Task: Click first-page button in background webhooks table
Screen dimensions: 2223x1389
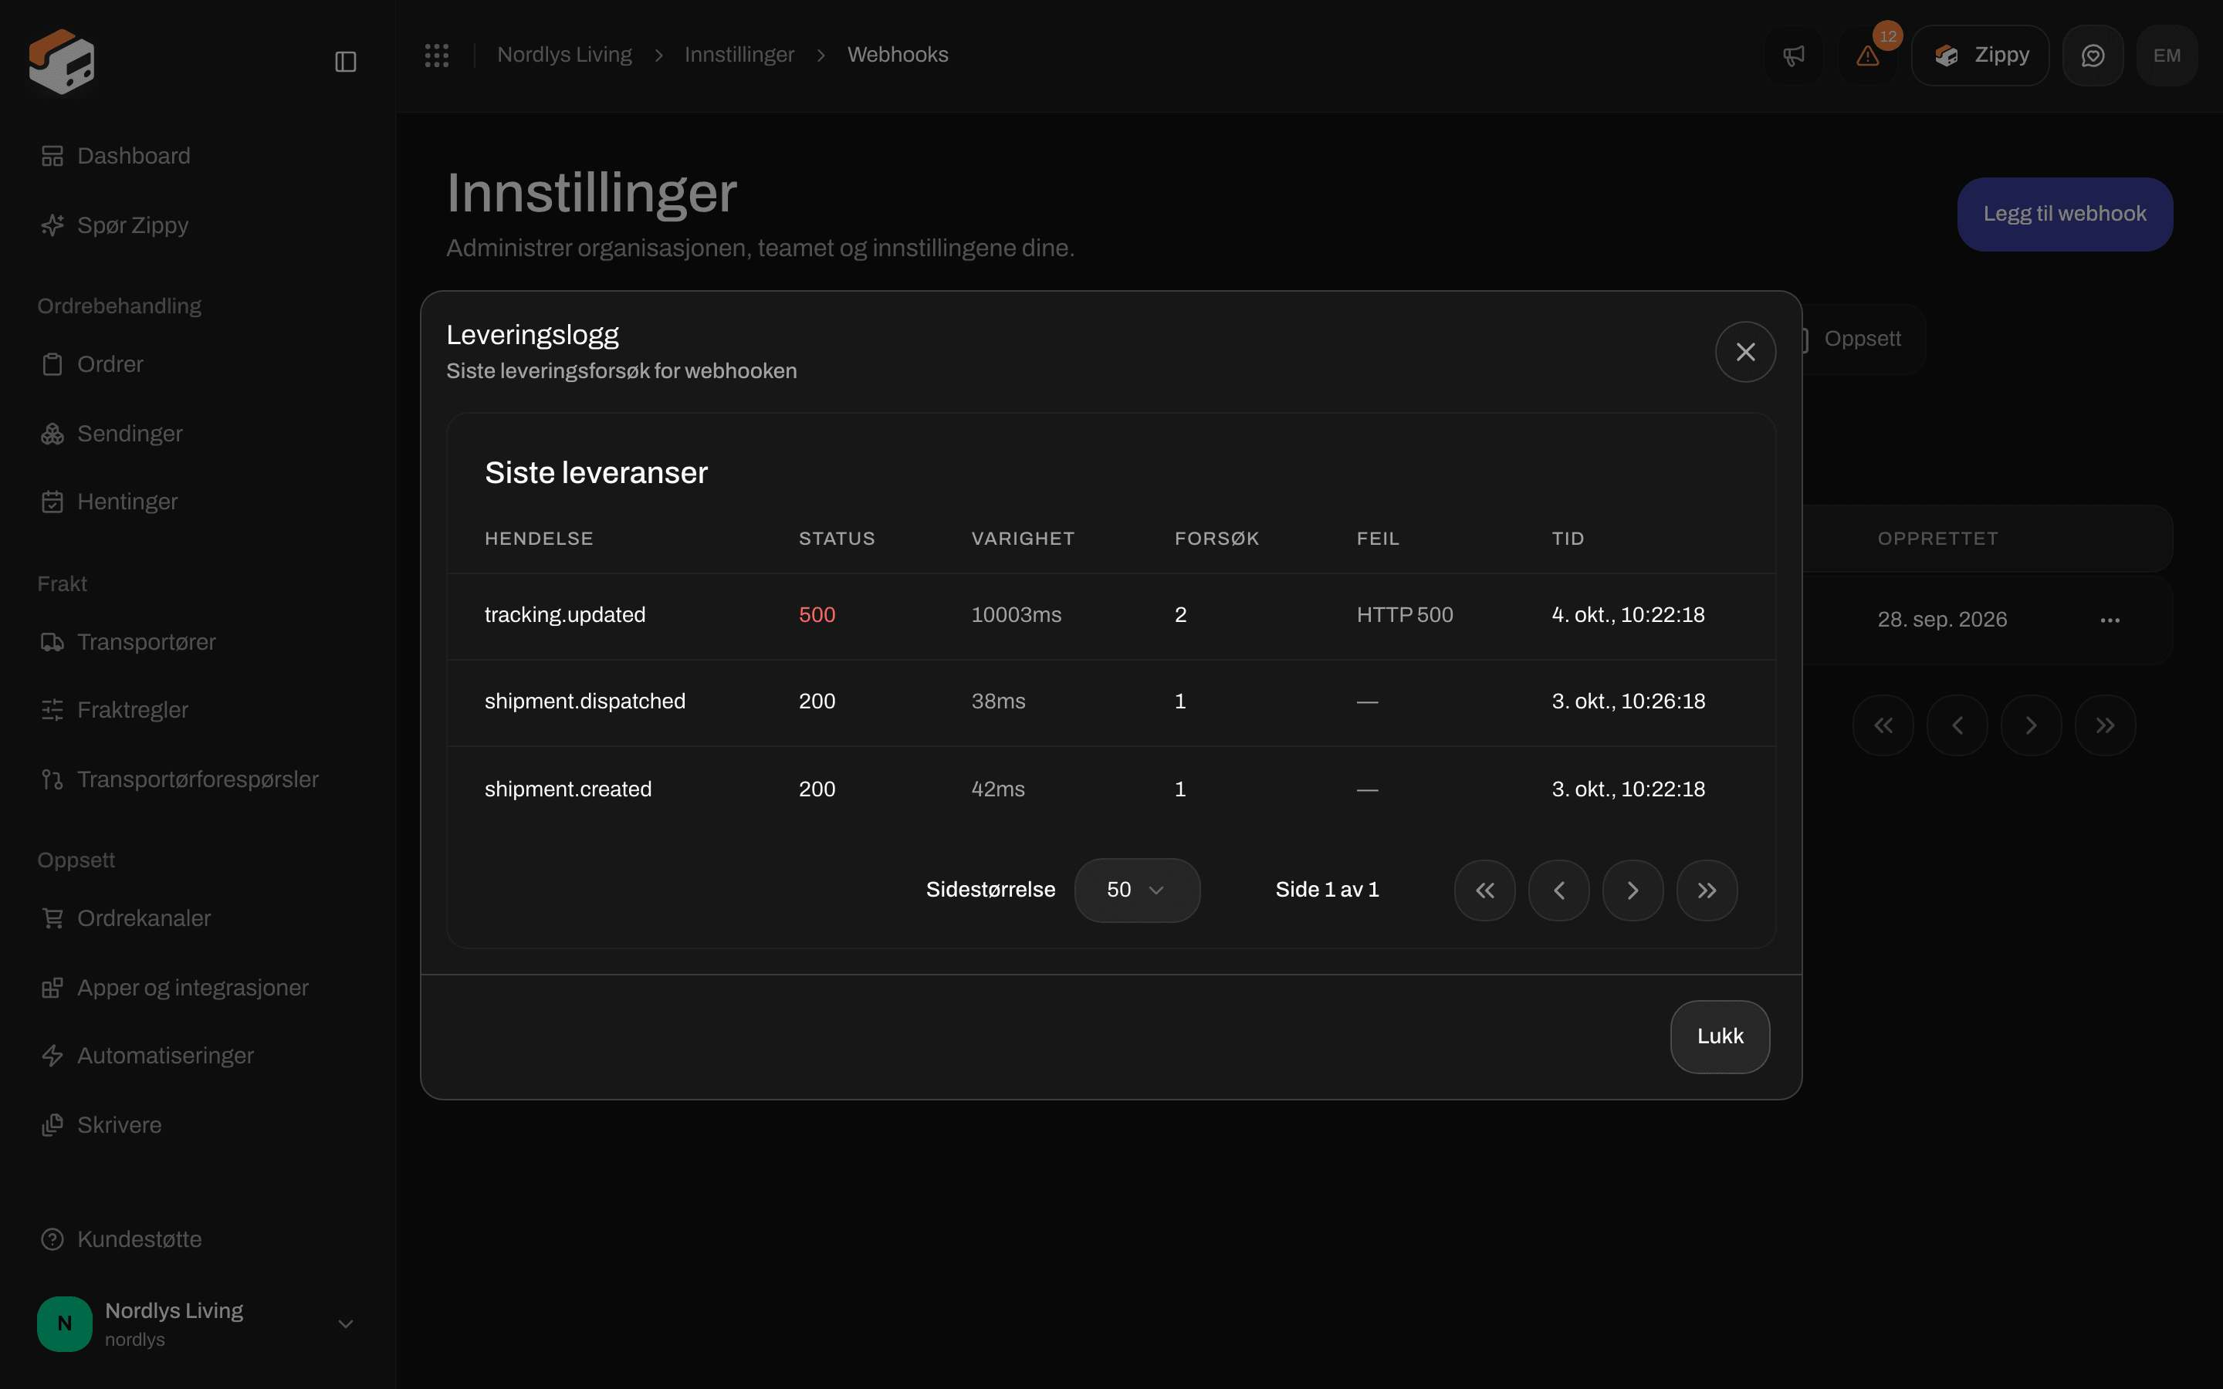Action: pos(1883,725)
